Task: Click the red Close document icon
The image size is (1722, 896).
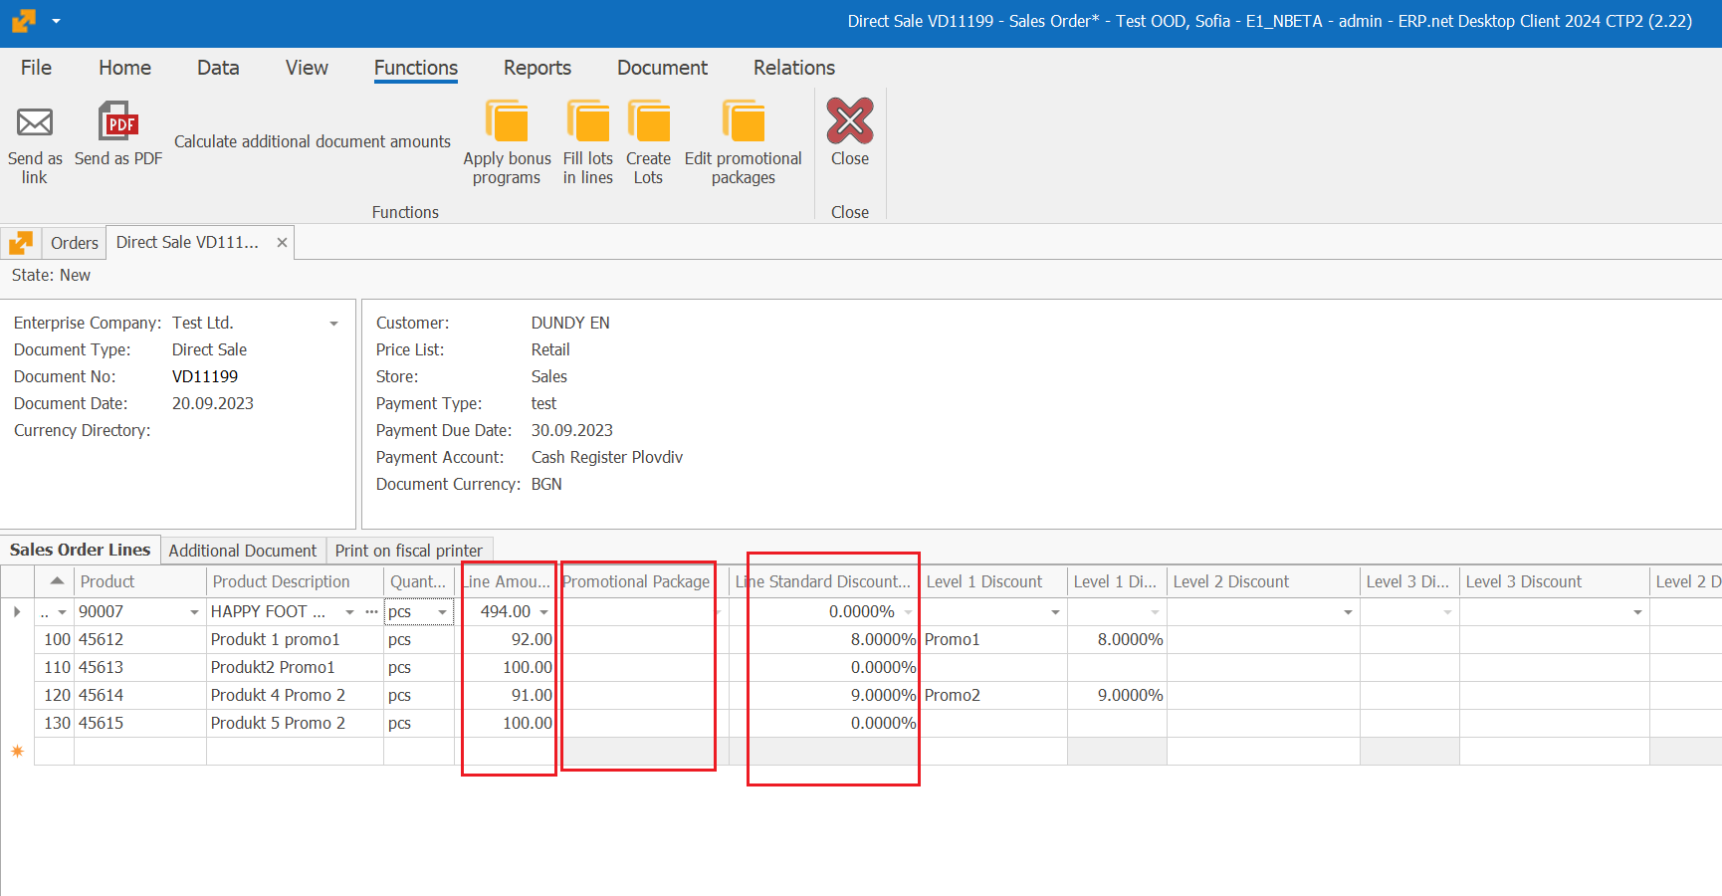Action: 850,121
